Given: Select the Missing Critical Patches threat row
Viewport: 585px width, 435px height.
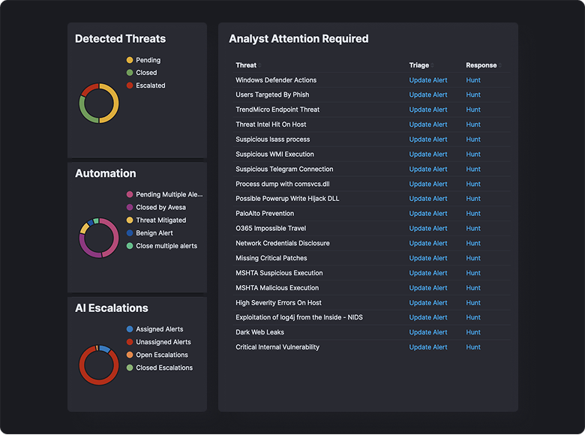Looking at the screenshot, I should (x=271, y=258).
